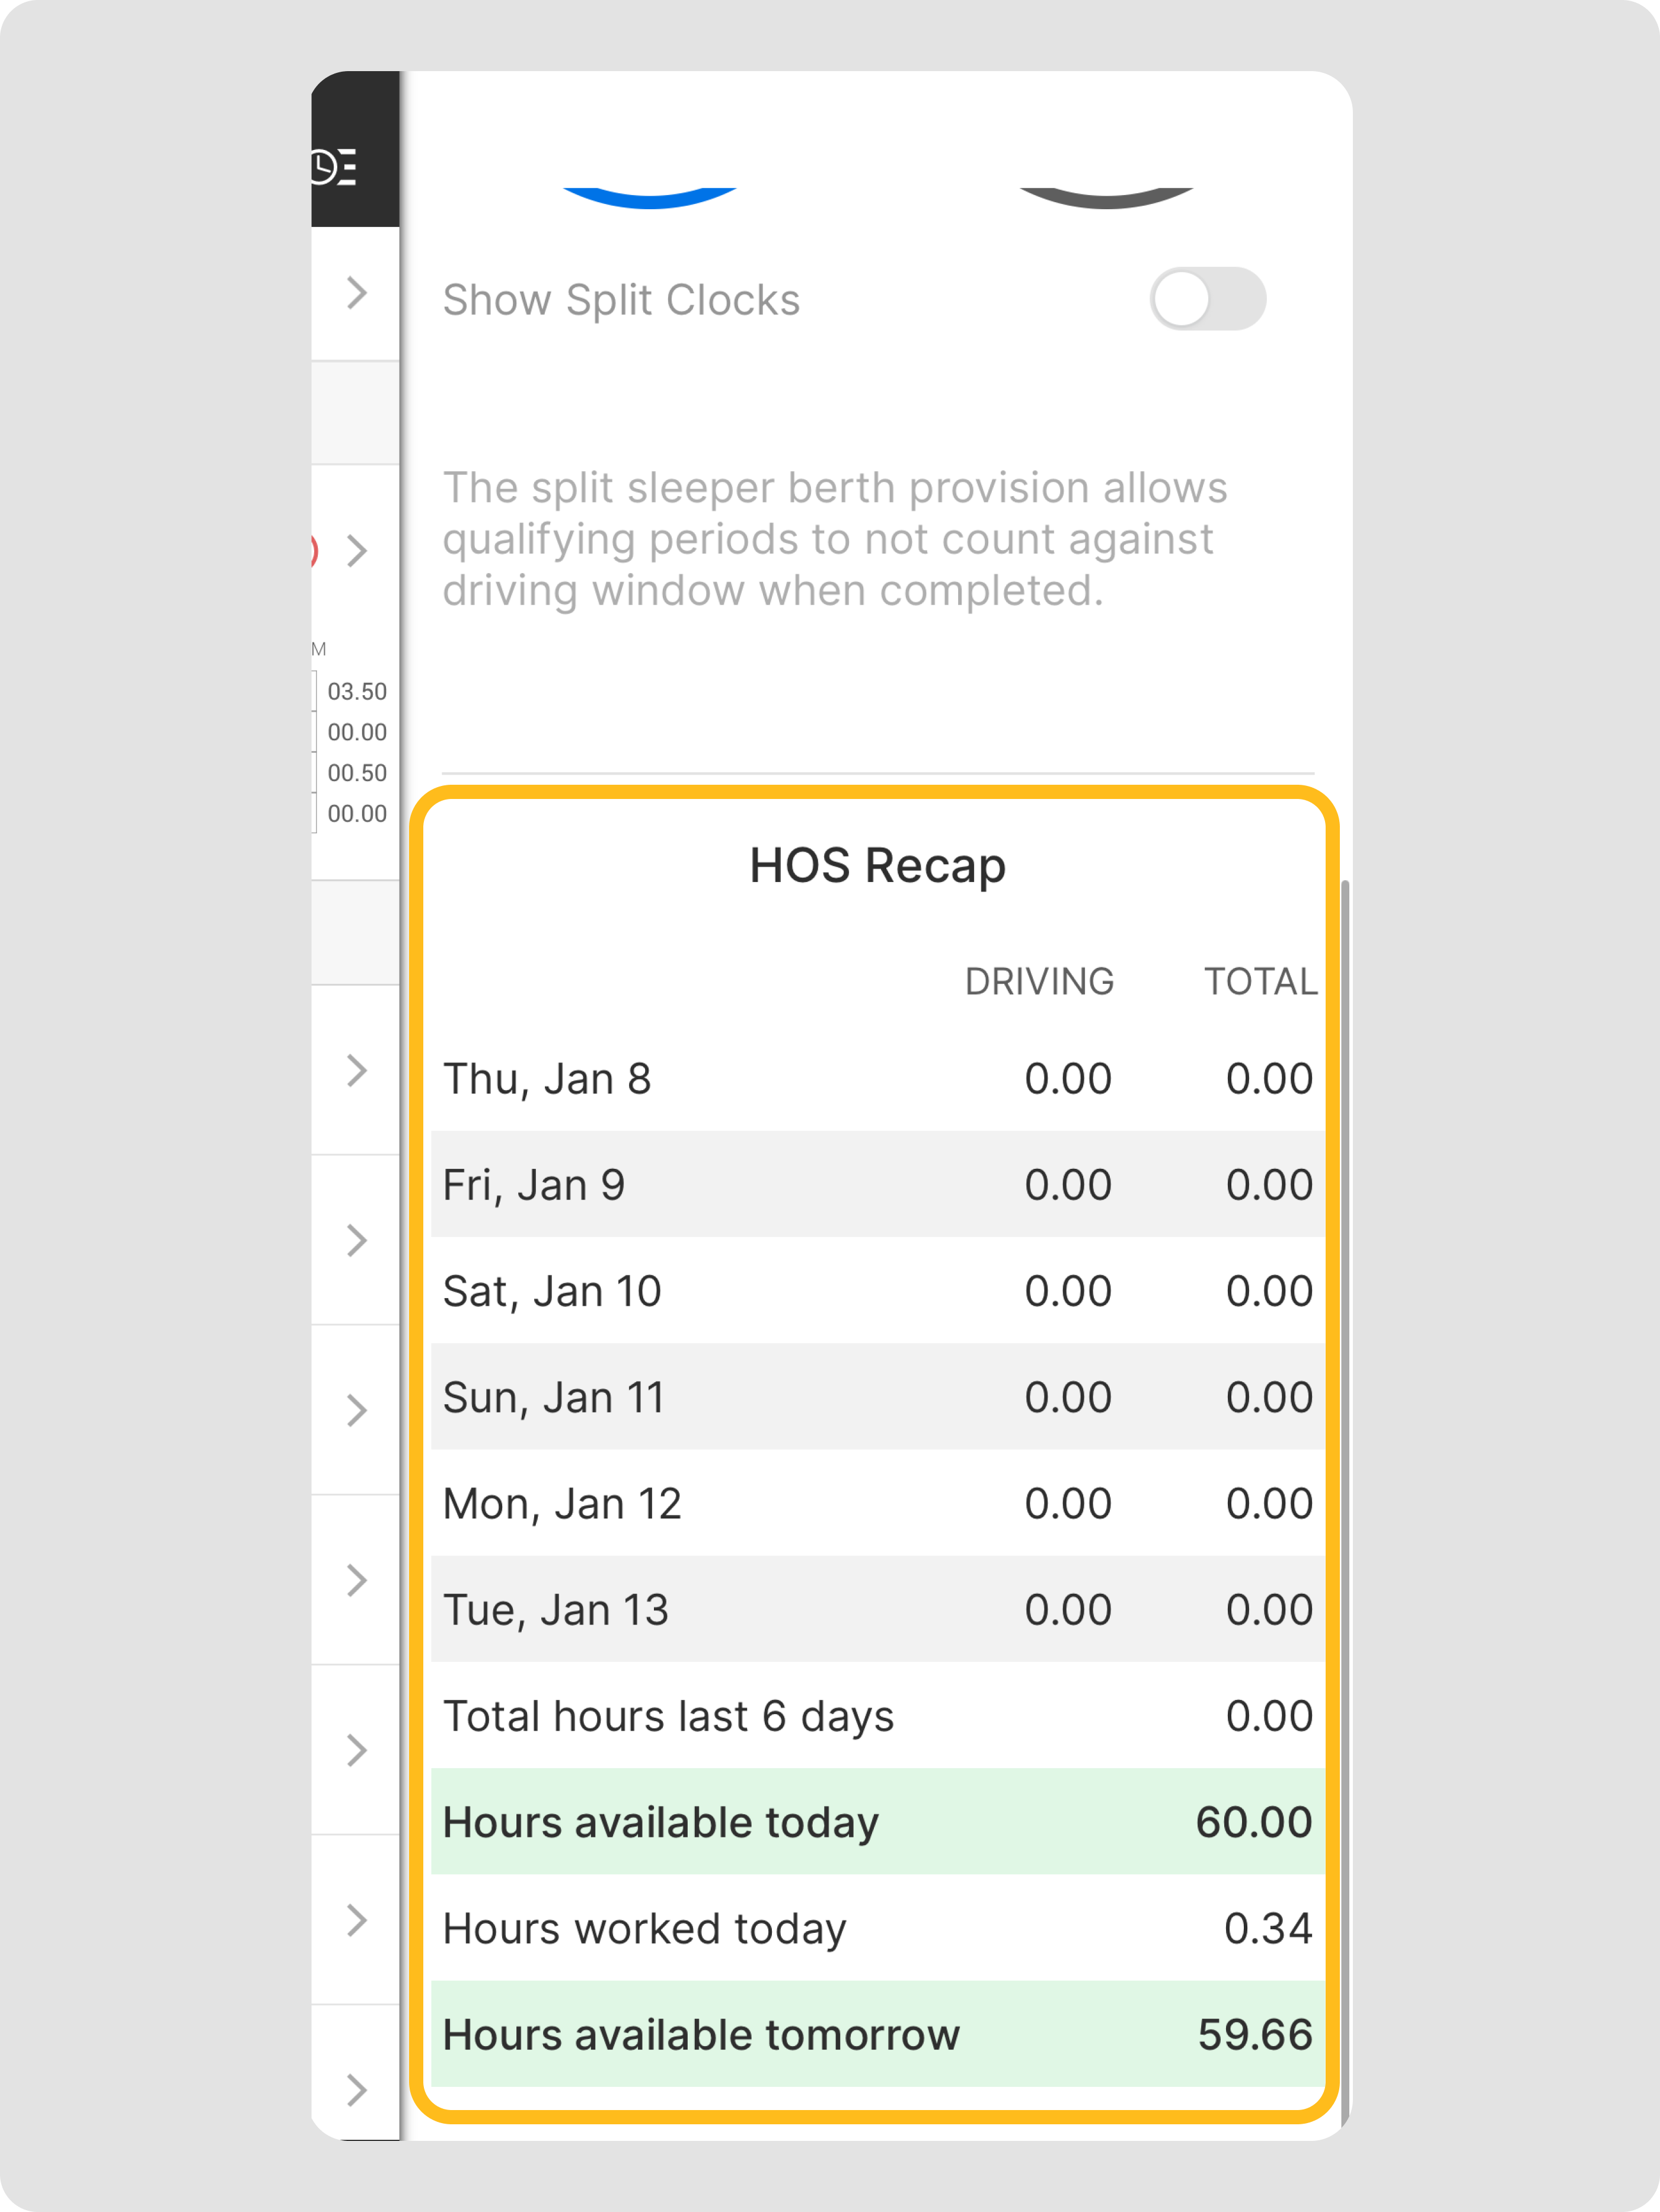Select the Thu, Jan 8 recap row
The image size is (1660, 2212).
point(877,1079)
